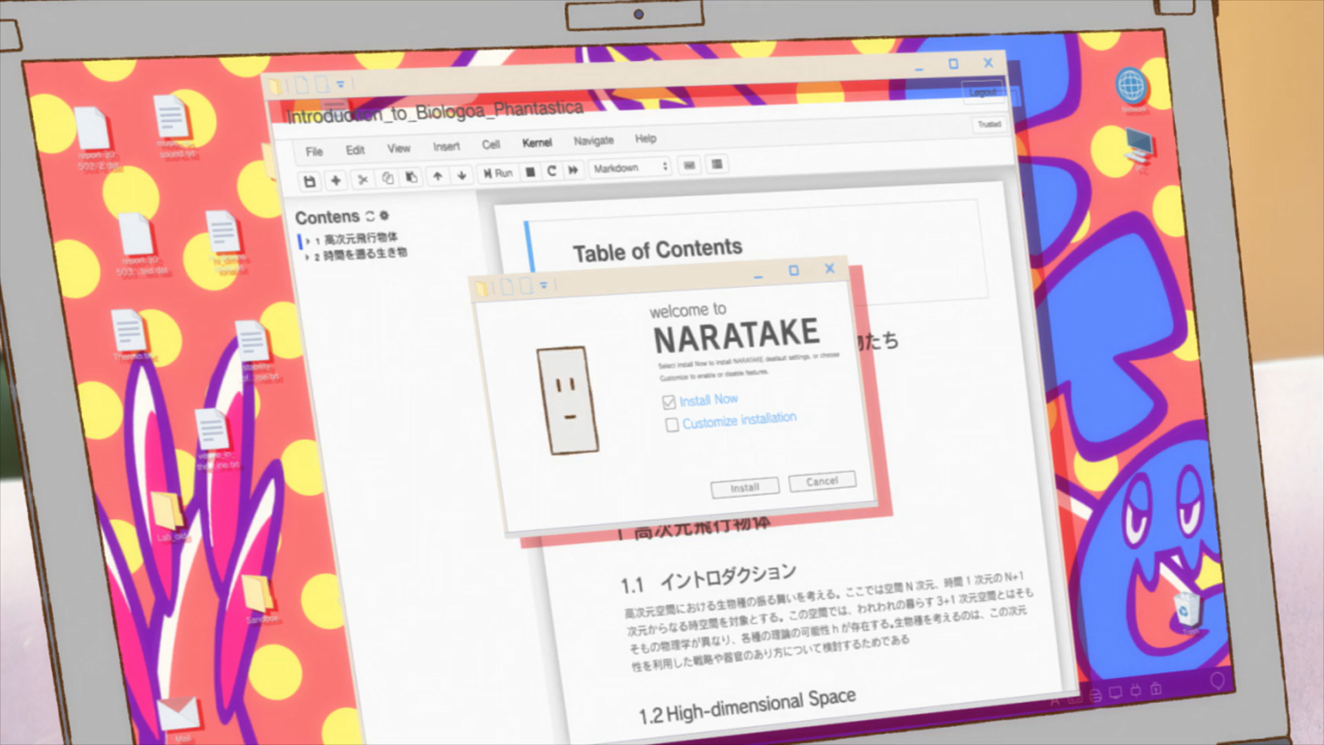Restart and run all with fast-forward icon
Screen dimensions: 1324x745
(x=573, y=170)
